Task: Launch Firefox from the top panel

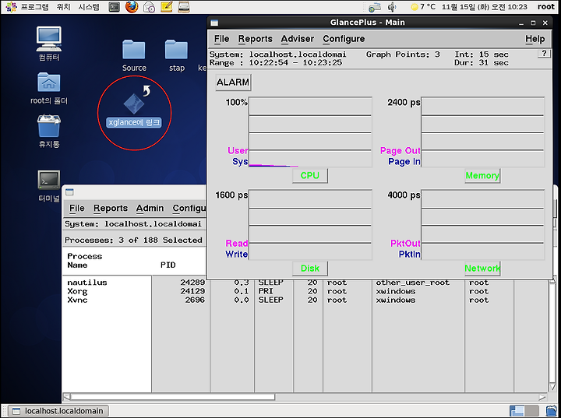Action: click(x=132, y=7)
